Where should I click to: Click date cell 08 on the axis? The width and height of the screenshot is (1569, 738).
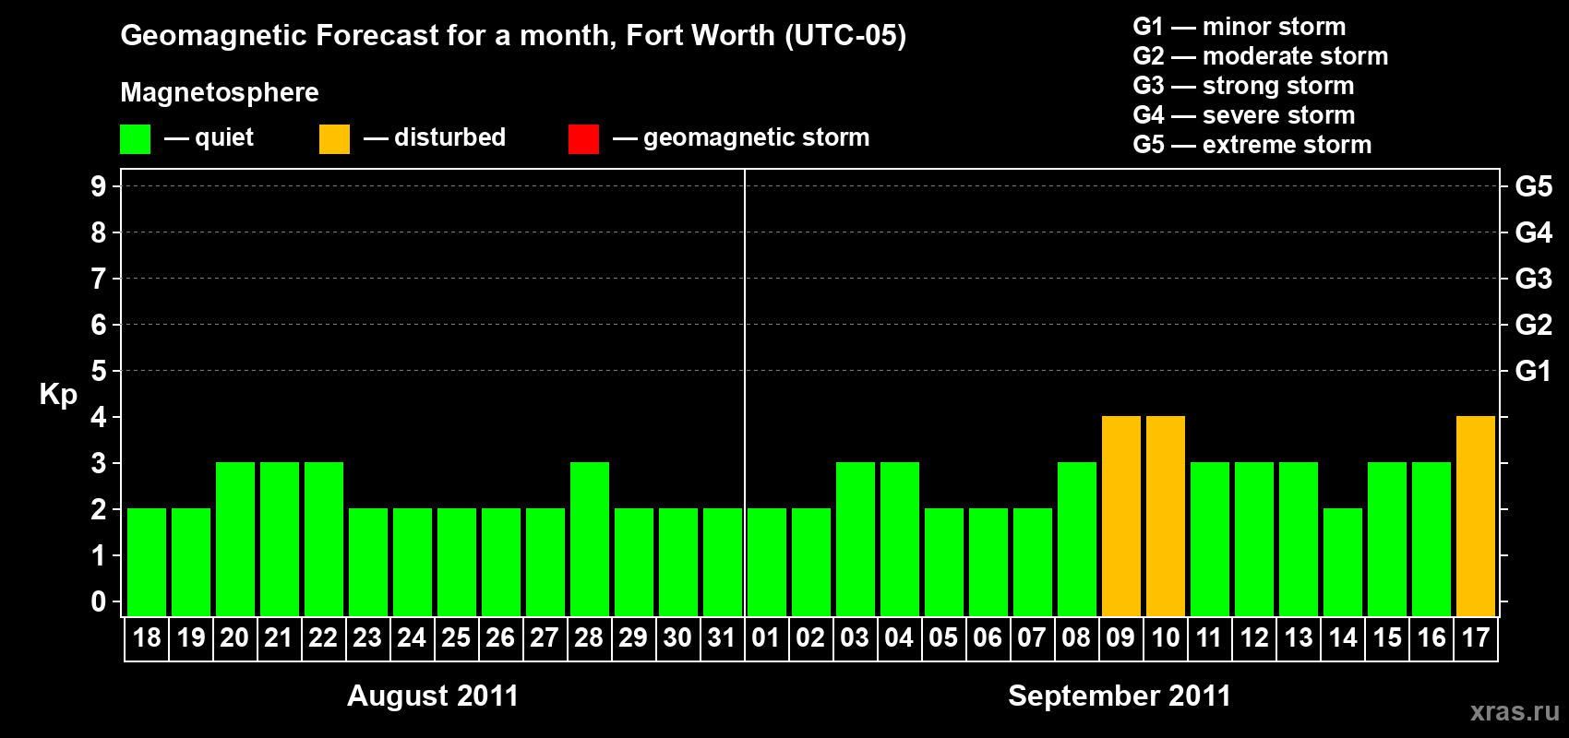[1076, 638]
